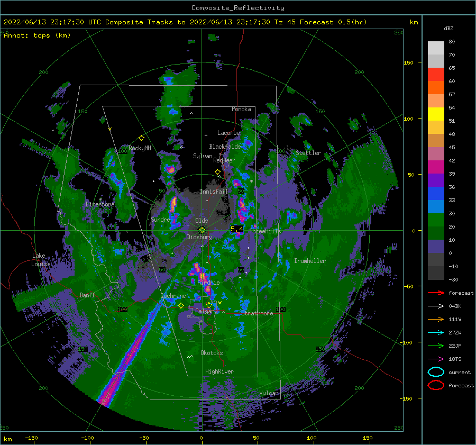
Task: Click the green 20-30 dBZ swatch
Action: click(436, 220)
